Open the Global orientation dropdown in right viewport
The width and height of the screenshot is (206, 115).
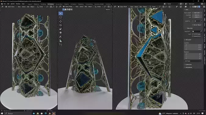click(x=154, y=7)
